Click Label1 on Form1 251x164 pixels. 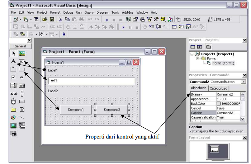pos(53,70)
